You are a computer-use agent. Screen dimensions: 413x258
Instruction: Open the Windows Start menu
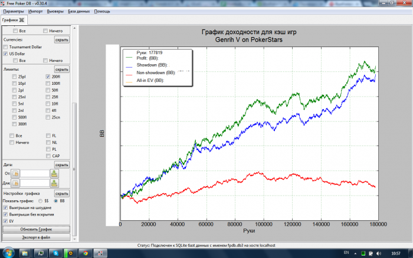(8, 253)
